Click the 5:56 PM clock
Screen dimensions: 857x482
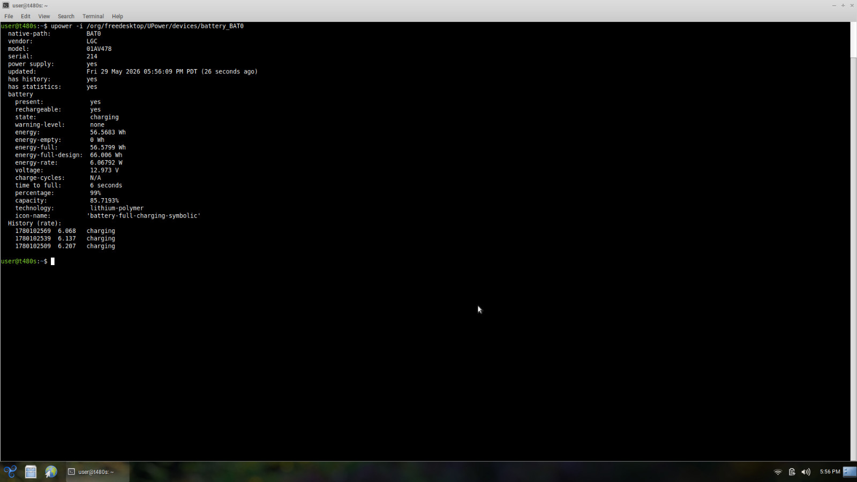point(830,472)
